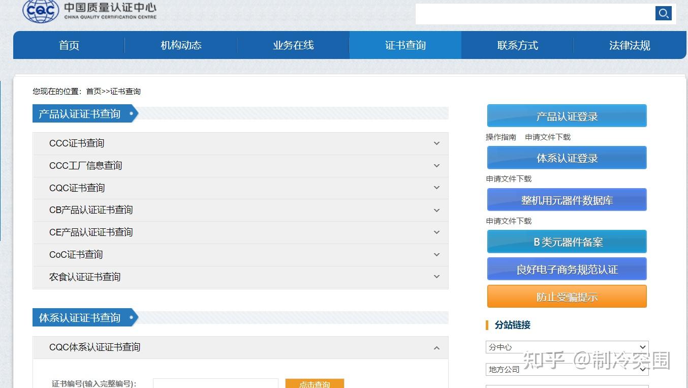This screenshot has width=688, height=388.
Task: Open the 地方公司 dropdown
Action: 567,369
